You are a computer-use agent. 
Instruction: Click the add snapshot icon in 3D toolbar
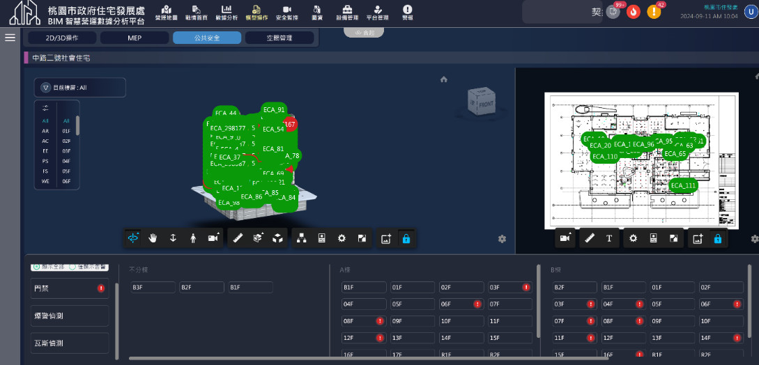(x=386, y=238)
